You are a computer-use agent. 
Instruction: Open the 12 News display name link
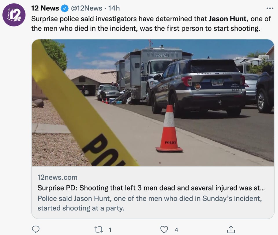pos(45,8)
